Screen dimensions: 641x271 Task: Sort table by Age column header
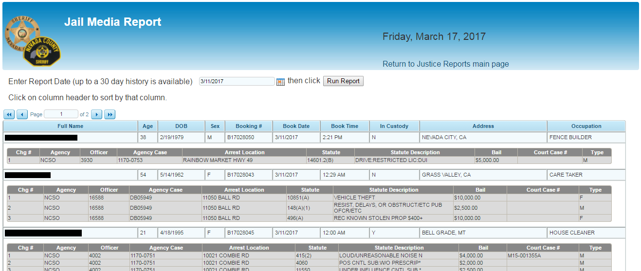(x=148, y=126)
